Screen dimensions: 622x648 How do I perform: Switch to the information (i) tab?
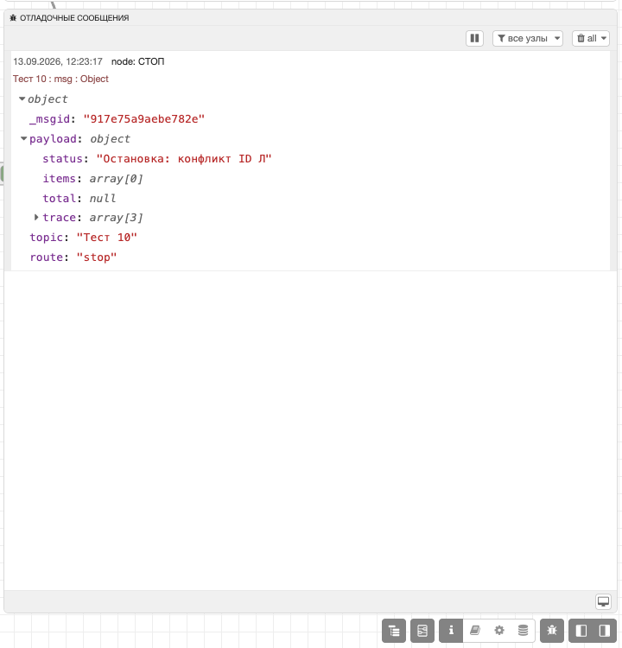click(x=451, y=631)
